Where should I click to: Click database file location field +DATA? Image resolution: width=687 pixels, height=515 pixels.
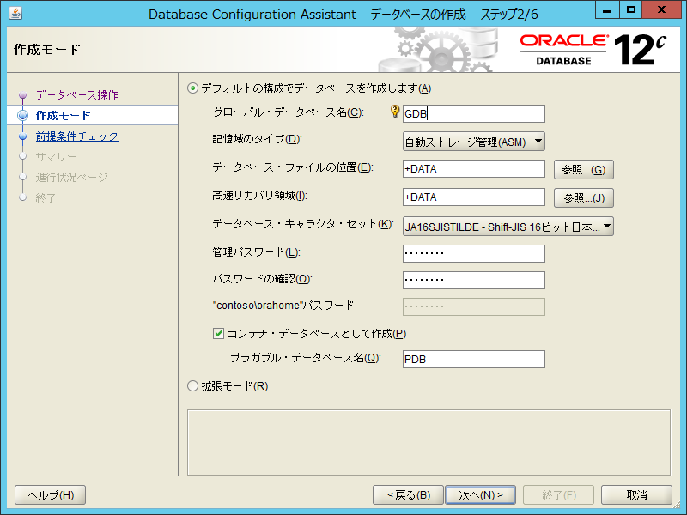click(474, 169)
